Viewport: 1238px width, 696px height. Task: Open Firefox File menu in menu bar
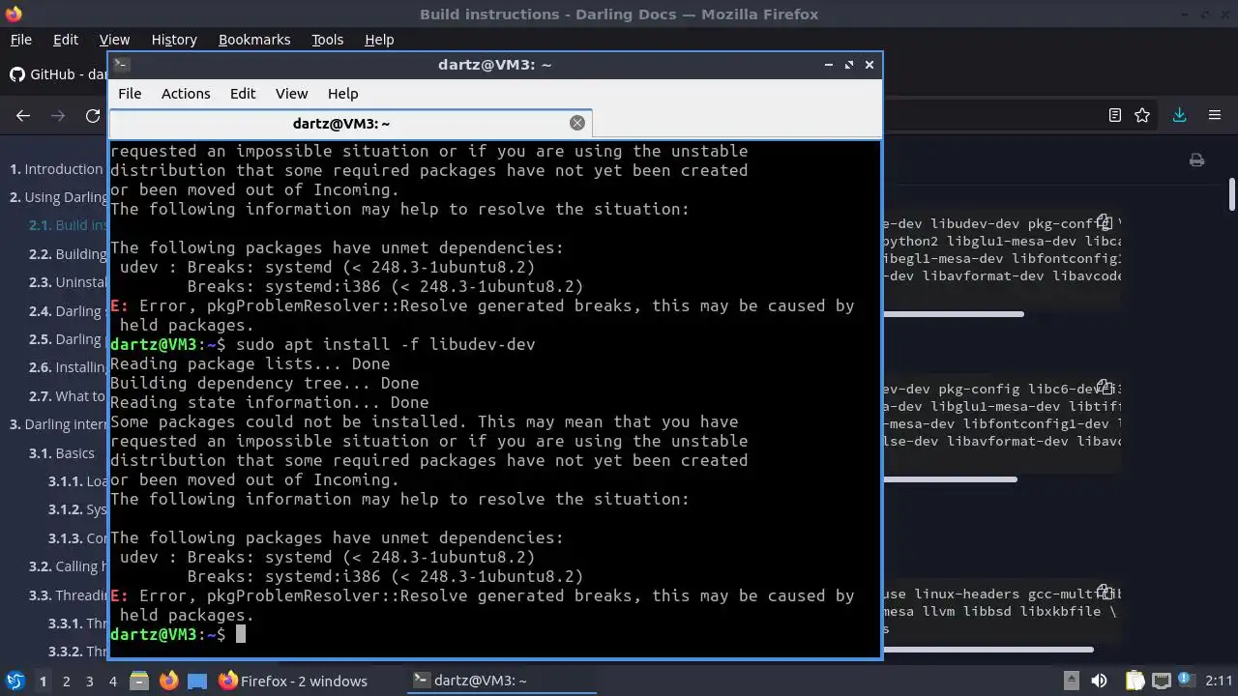click(x=20, y=40)
